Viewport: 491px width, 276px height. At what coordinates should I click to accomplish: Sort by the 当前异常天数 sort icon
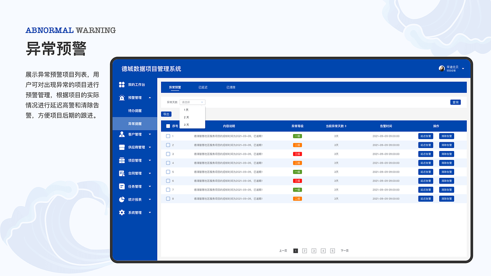tap(346, 126)
